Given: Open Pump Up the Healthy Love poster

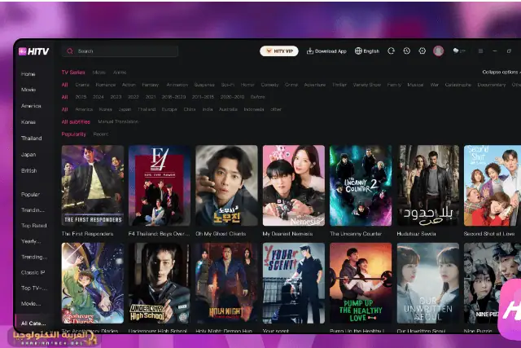Looking at the screenshot, I should tap(361, 283).
